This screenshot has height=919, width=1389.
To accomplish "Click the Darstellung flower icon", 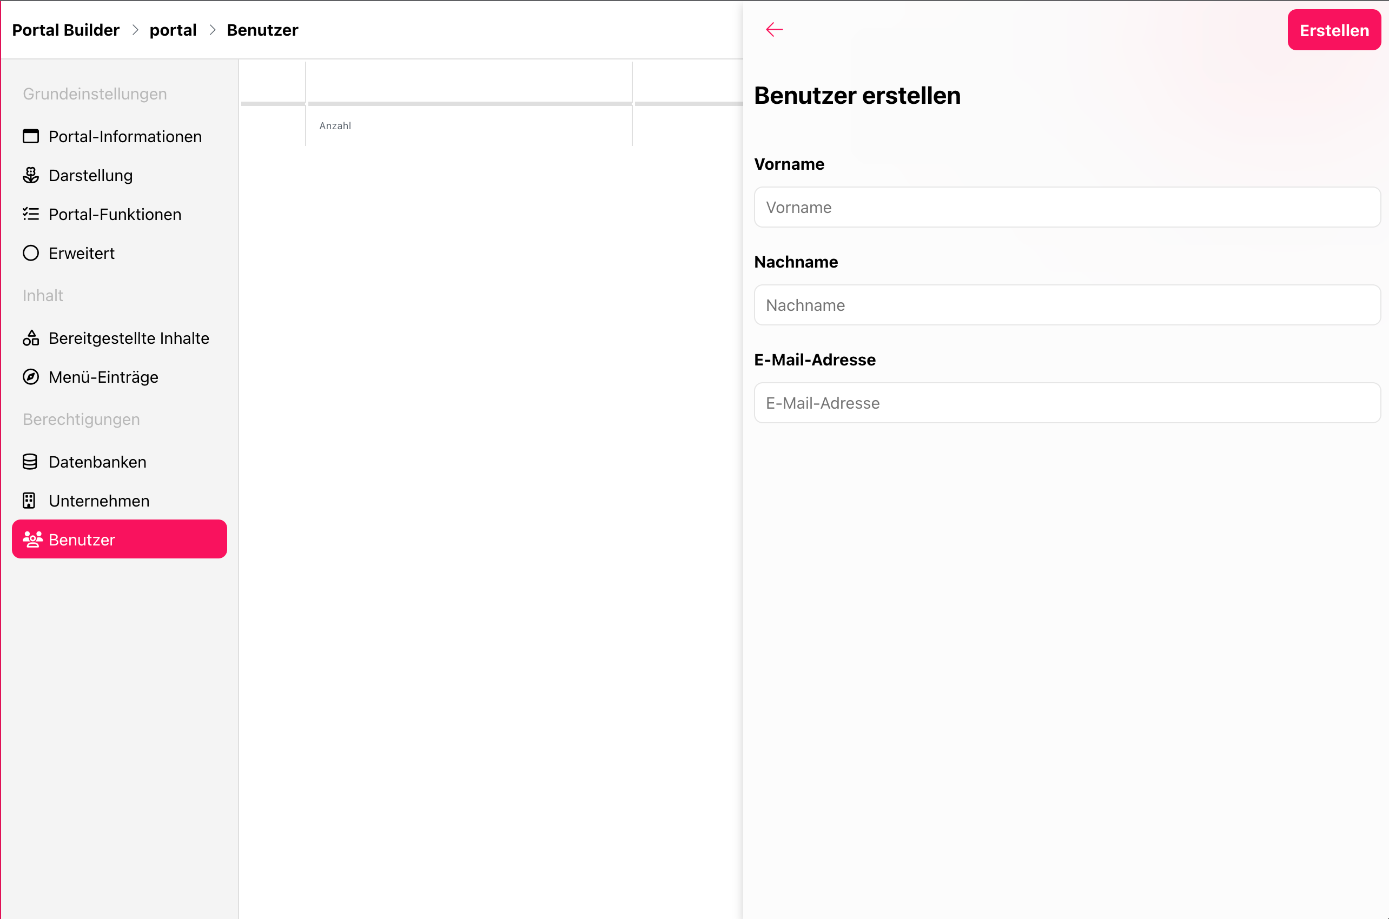I will pyautogui.click(x=30, y=175).
